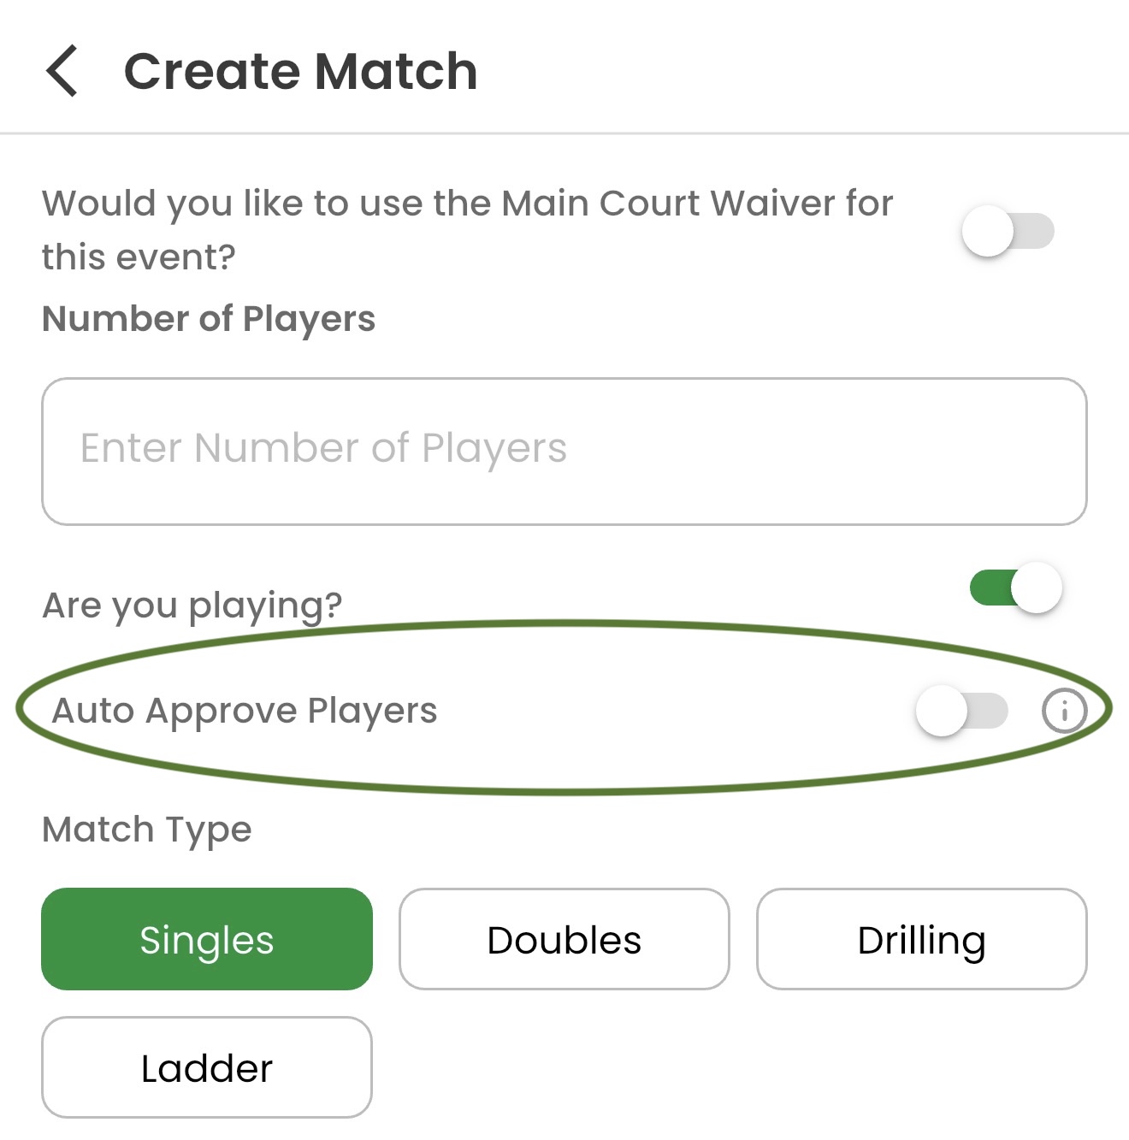Go back using the left arrow icon
The width and height of the screenshot is (1129, 1140).
tap(62, 71)
